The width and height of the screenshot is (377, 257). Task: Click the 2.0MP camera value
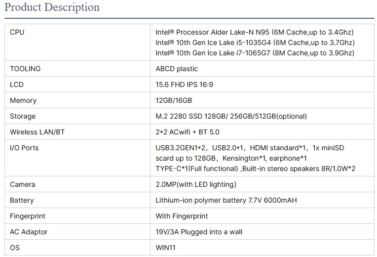tap(196, 184)
